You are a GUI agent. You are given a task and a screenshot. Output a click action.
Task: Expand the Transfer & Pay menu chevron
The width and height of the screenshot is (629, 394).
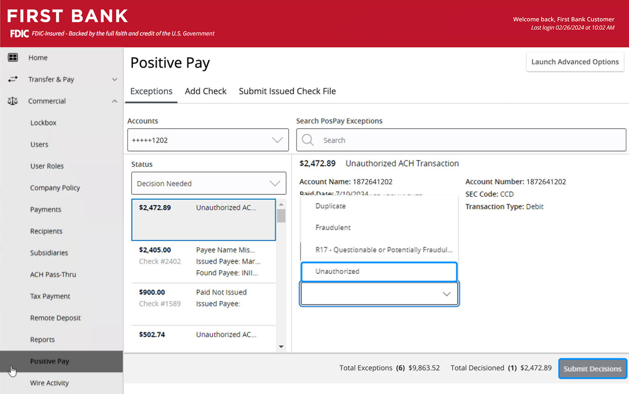(x=114, y=80)
